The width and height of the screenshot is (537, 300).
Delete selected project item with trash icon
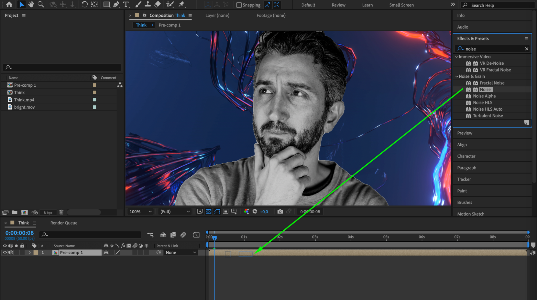[61, 212]
